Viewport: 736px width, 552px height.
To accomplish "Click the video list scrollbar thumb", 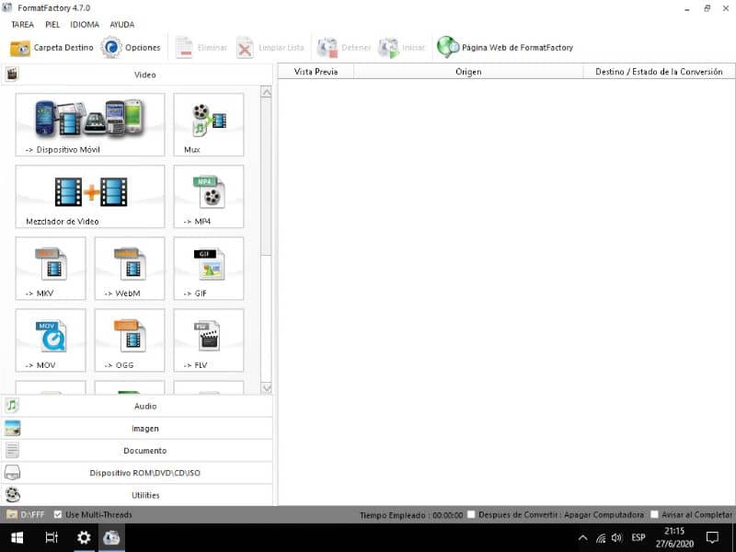I will [266, 177].
